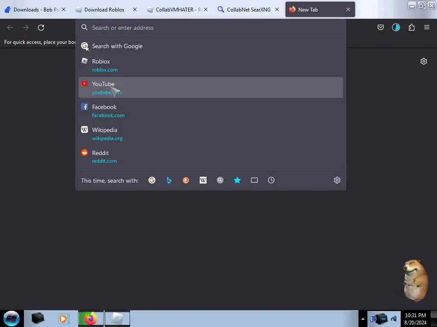Click the back navigation arrow
This screenshot has height=327, width=437.
click(10, 28)
